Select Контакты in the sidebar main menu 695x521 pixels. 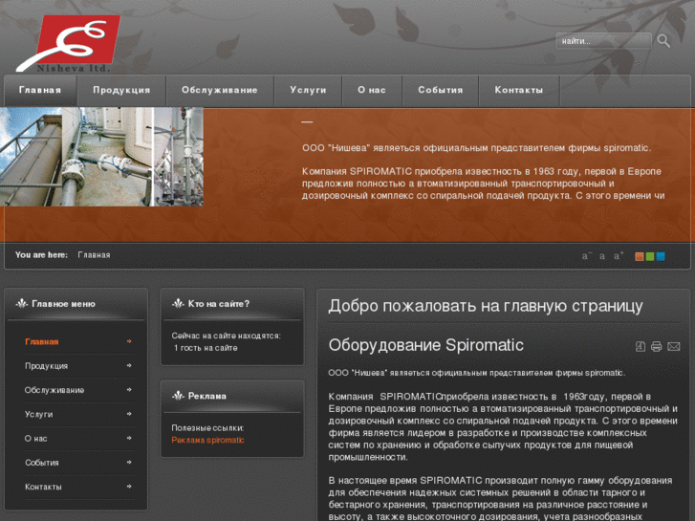[43, 487]
